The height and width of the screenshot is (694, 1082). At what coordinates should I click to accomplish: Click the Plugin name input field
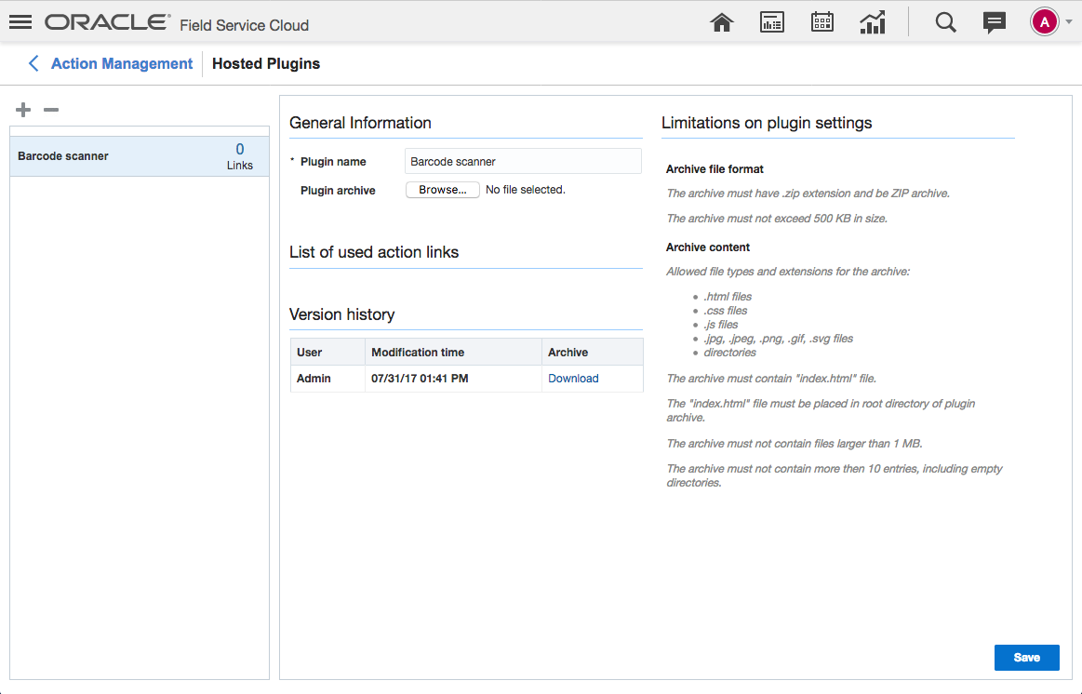(523, 161)
